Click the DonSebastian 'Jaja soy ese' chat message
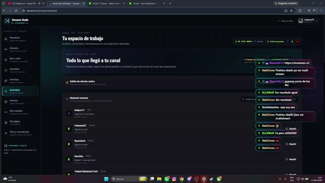 pyautogui.click(x=276, y=107)
